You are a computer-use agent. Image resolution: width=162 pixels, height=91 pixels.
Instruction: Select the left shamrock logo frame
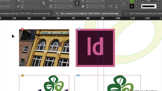click(44, 83)
